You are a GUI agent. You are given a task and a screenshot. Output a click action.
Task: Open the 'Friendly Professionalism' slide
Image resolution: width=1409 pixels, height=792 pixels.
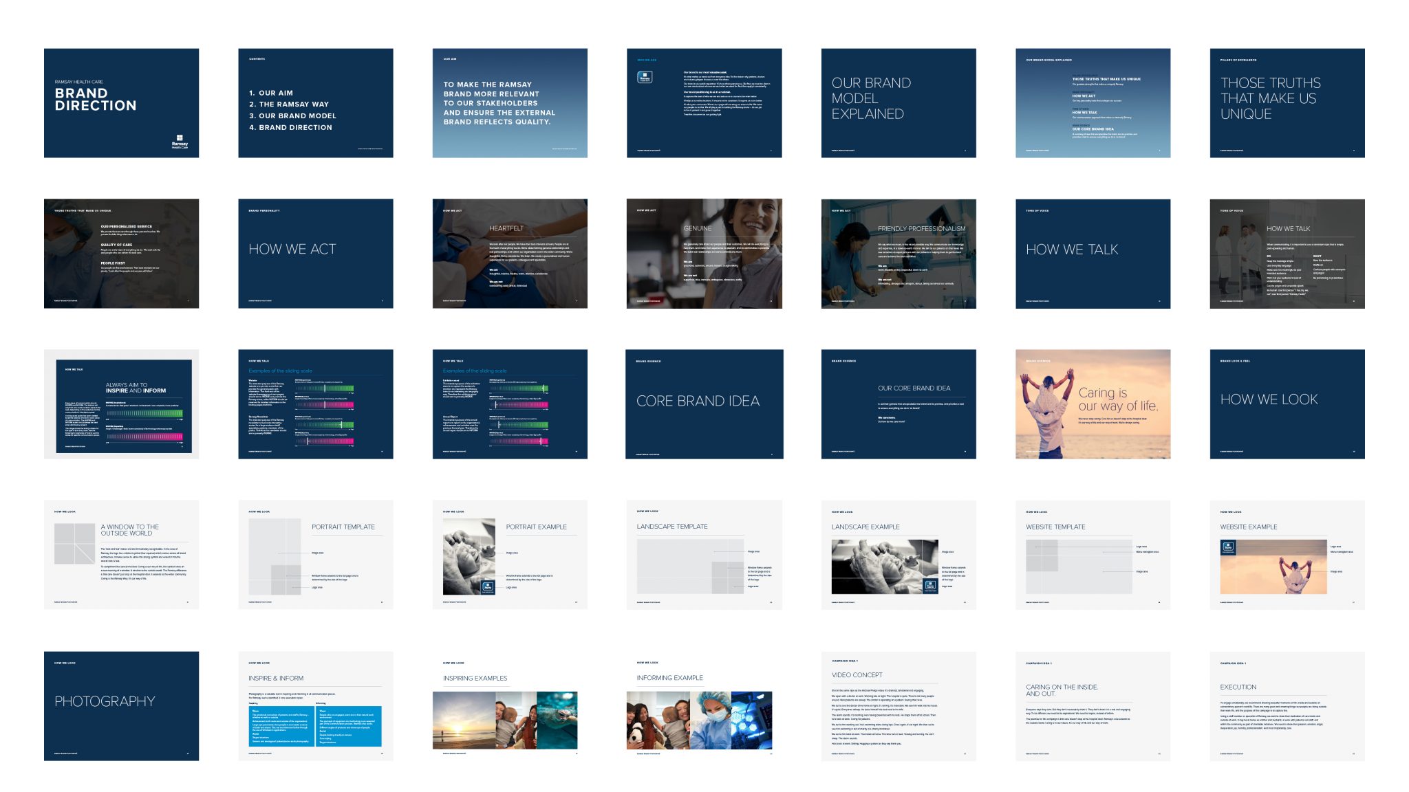pos(899,254)
